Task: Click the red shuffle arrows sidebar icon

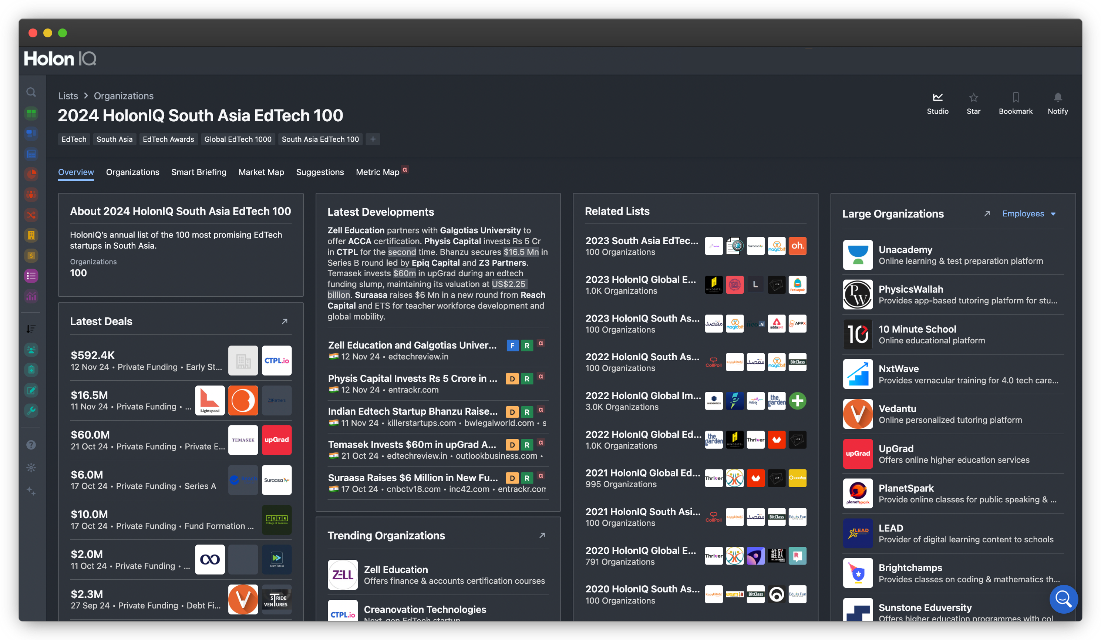Action: pos(31,215)
